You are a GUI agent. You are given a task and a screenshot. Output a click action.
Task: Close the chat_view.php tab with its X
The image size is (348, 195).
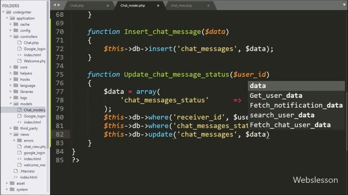(x=208, y=5)
